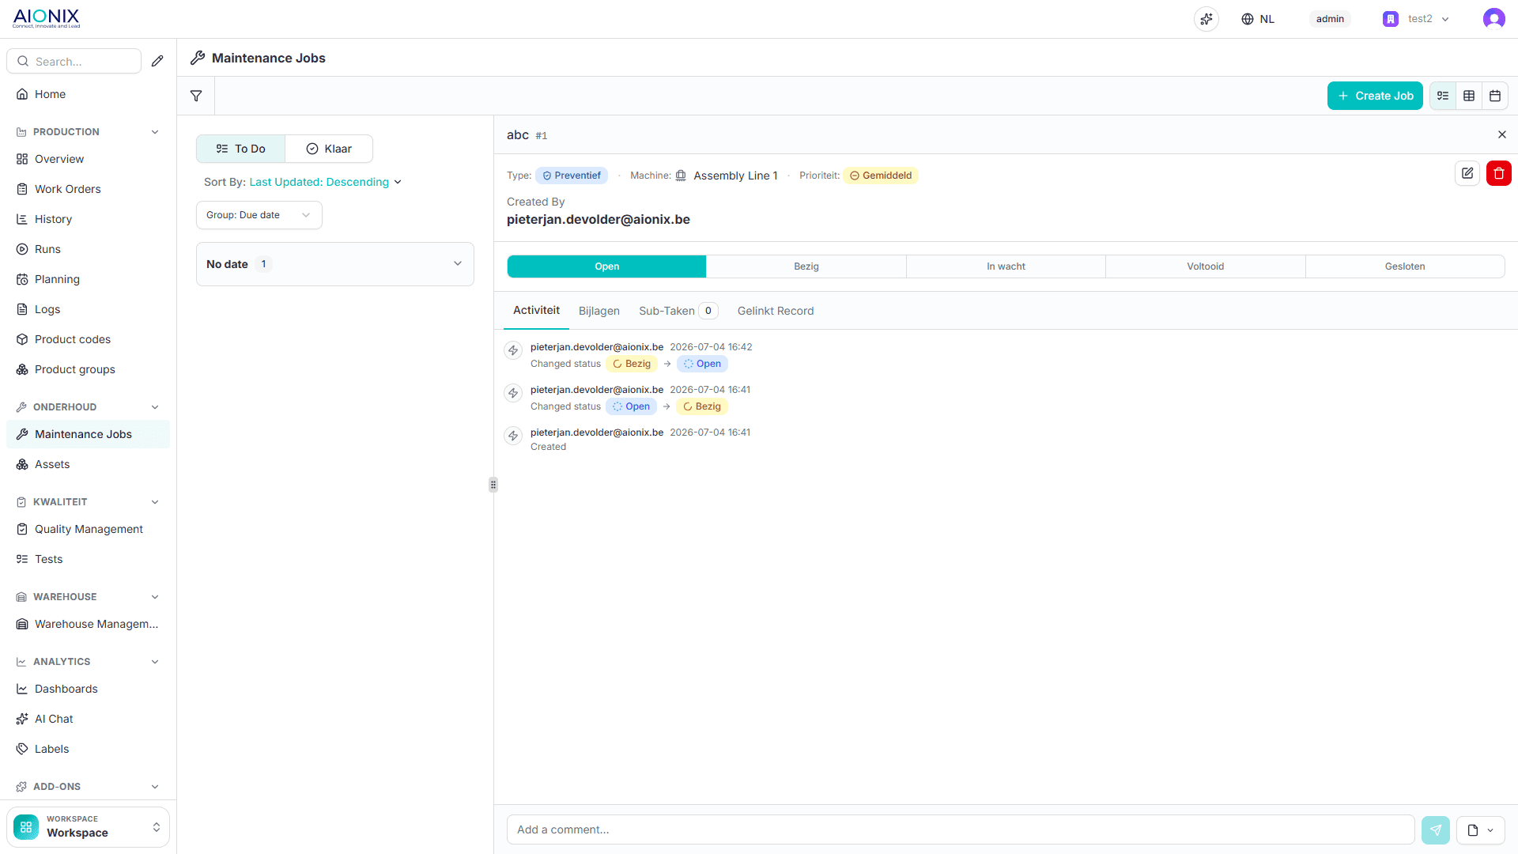Expand the No date group
The width and height of the screenshot is (1518, 854).
point(335,264)
